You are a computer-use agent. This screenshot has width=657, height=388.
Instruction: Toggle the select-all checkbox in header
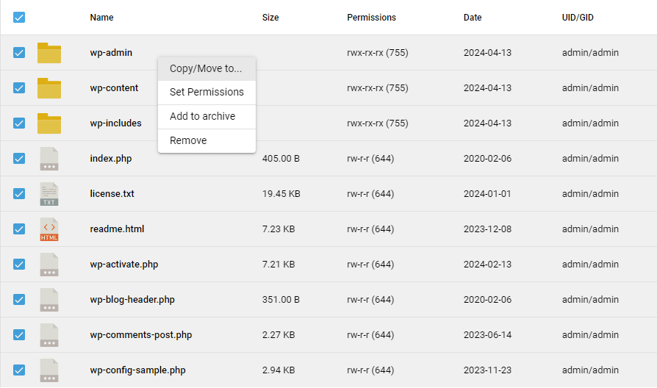point(19,17)
